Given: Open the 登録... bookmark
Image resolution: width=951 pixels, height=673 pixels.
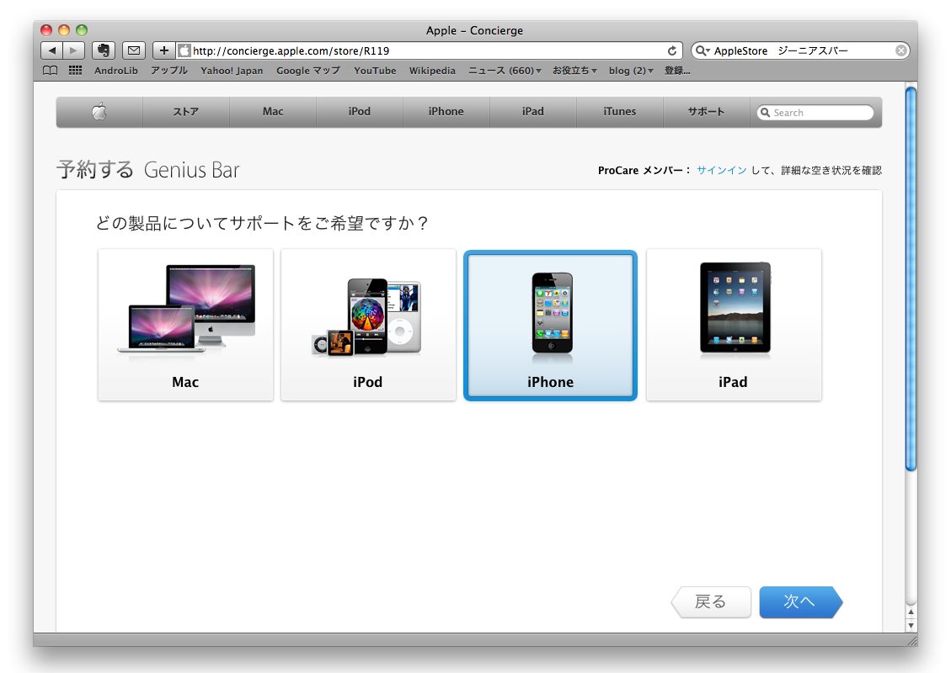Looking at the screenshot, I should (677, 71).
